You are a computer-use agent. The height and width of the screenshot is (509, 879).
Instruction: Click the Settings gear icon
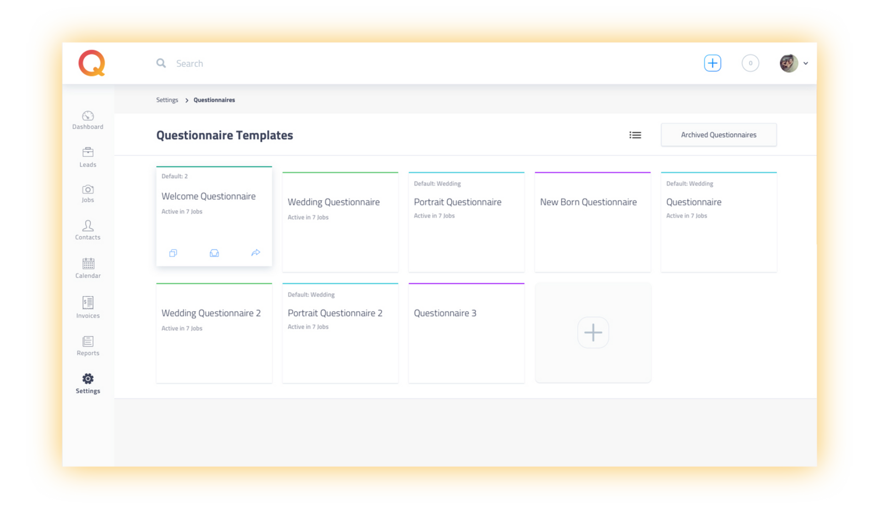[88, 379]
